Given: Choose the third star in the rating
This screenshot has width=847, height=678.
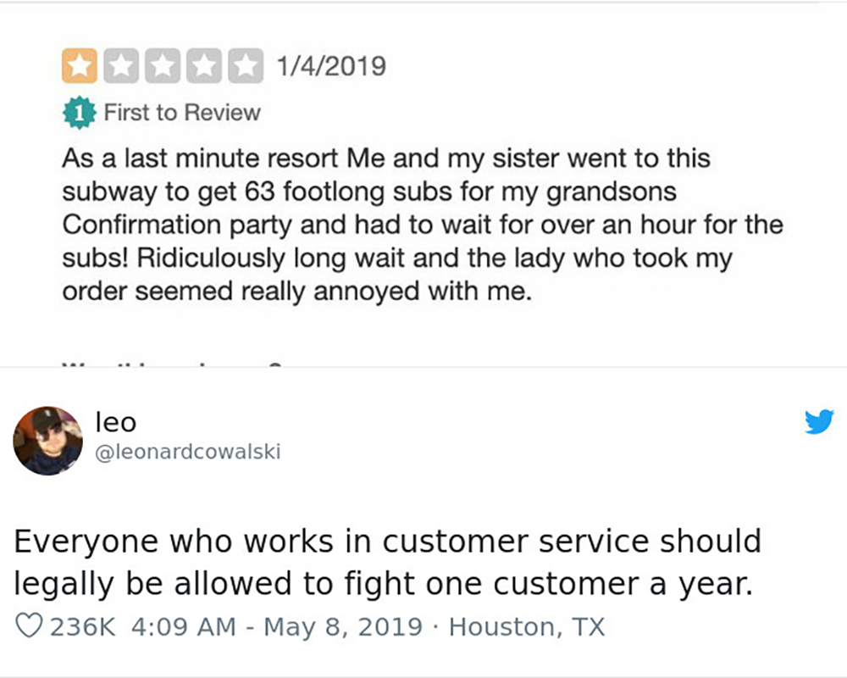Looking at the screenshot, I should pyautogui.click(x=163, y=66).
